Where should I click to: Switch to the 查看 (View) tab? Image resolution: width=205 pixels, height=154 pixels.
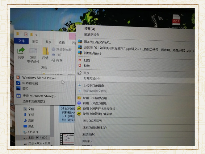61,42
